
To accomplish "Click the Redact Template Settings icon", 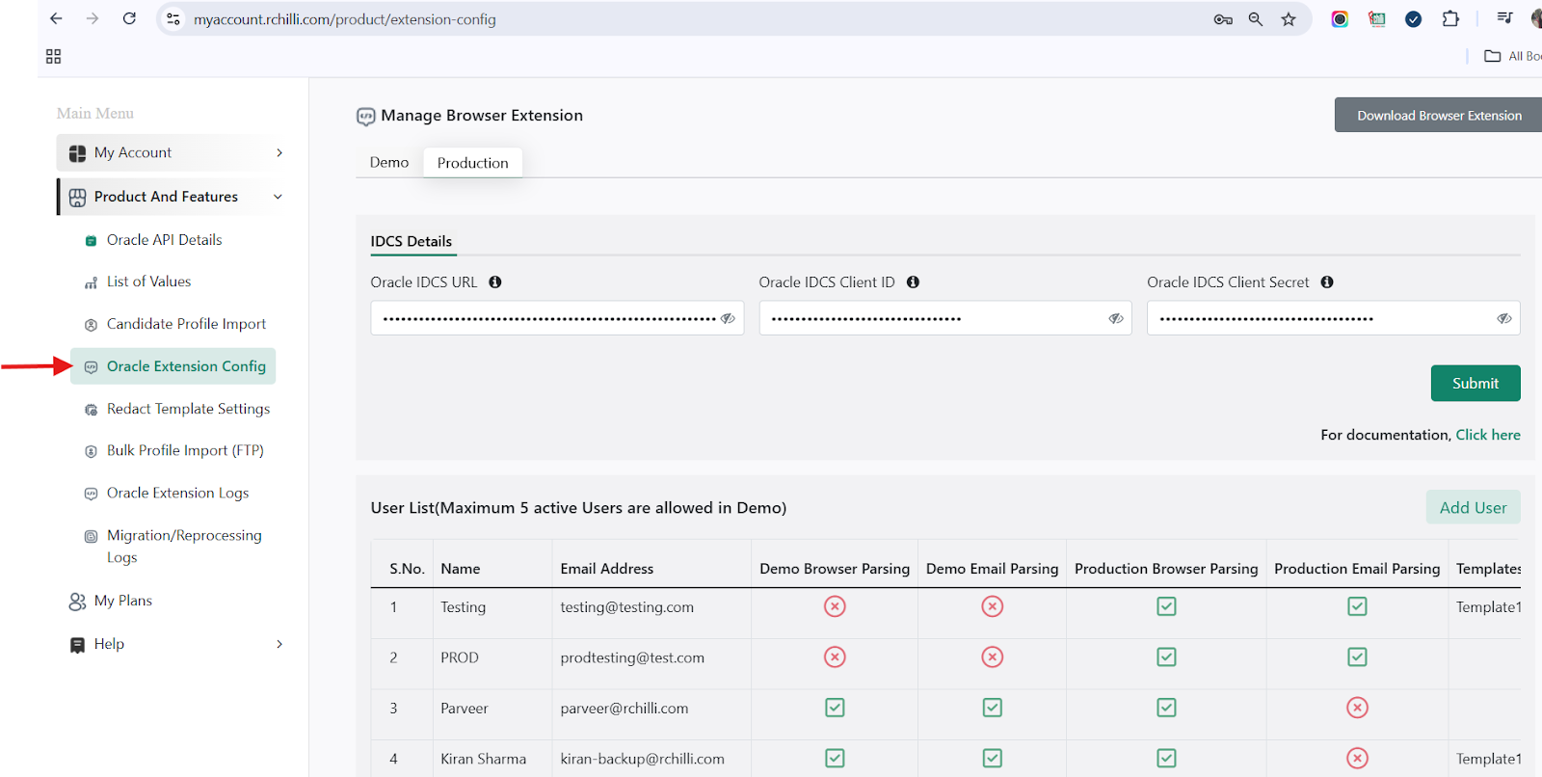I will 91,410.
